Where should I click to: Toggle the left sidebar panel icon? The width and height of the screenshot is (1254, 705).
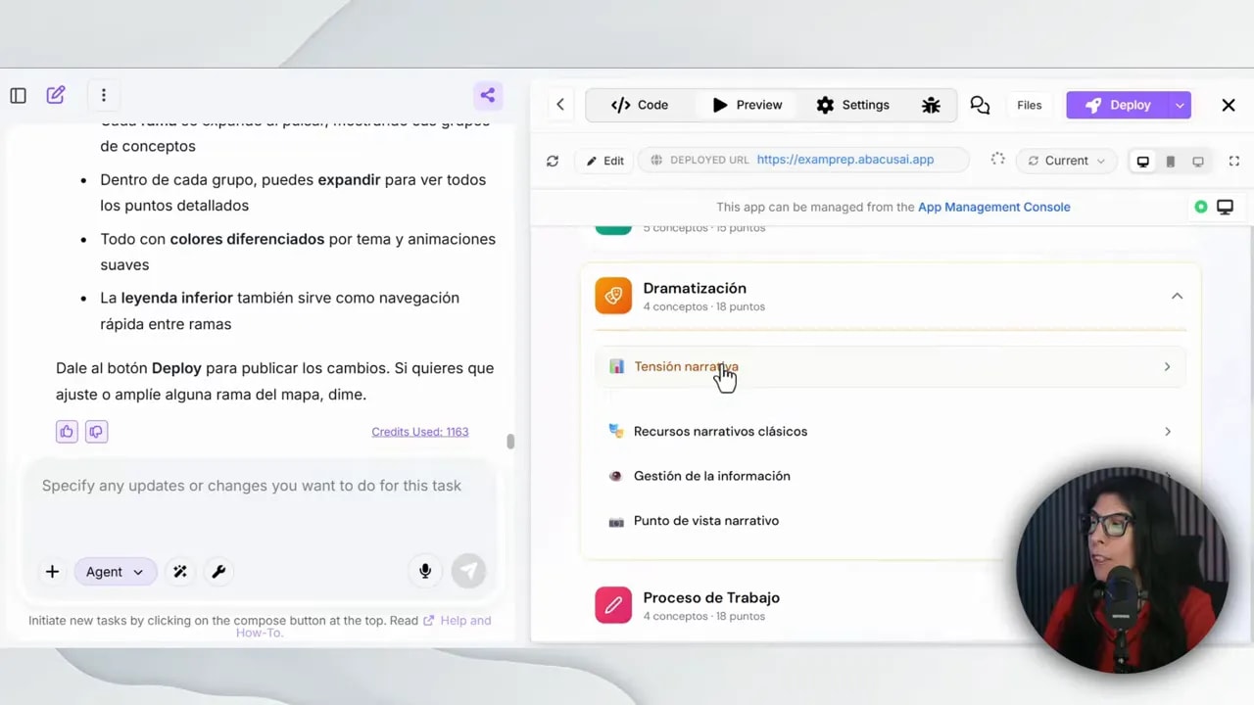[x=18, y=95]
